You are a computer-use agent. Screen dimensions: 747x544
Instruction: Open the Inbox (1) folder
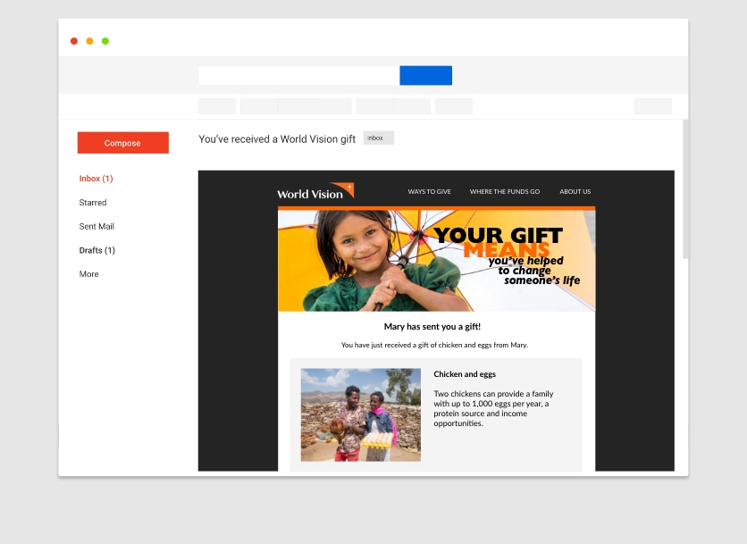click(96, 179)
